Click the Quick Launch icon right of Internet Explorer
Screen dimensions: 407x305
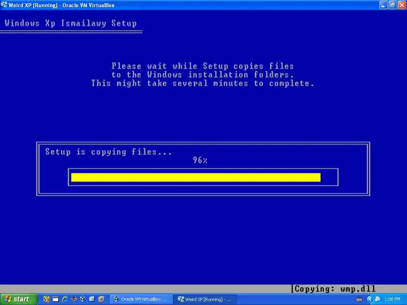click(x=74, y=299)
